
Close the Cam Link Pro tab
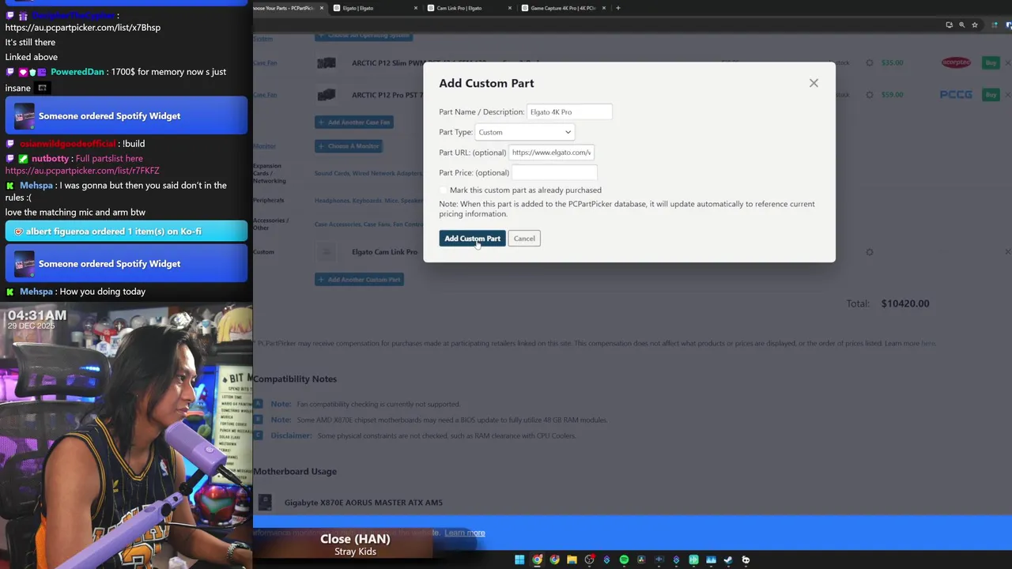510,8
